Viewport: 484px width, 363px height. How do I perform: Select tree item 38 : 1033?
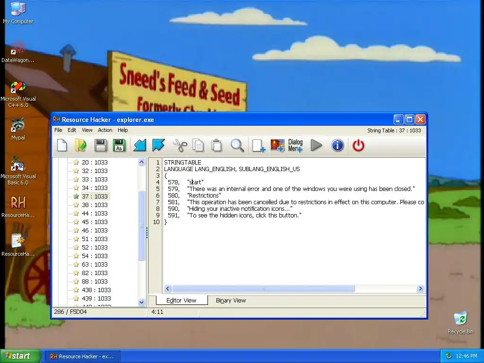pyautogui.click(x=95, y=205)
